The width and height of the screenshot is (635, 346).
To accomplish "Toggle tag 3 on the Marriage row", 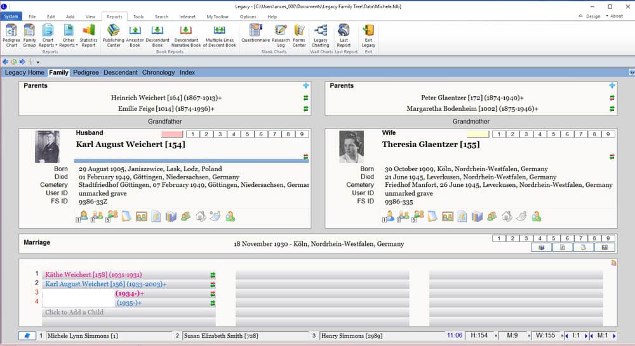I will click(526, 238).
